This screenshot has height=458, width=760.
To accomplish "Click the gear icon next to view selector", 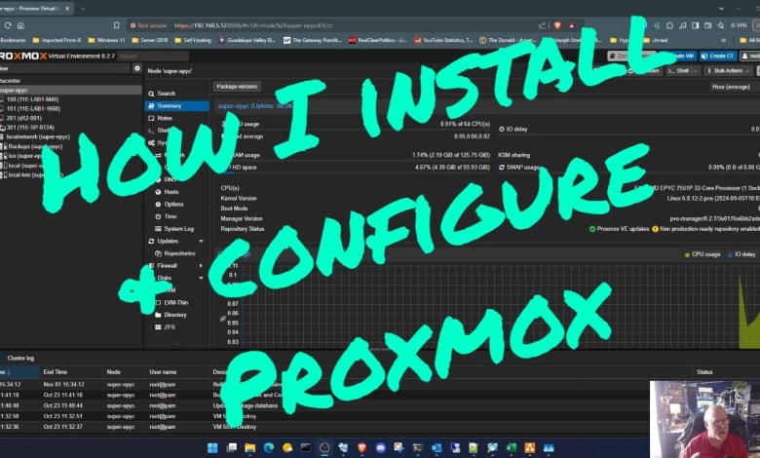I will coord(137,69).
